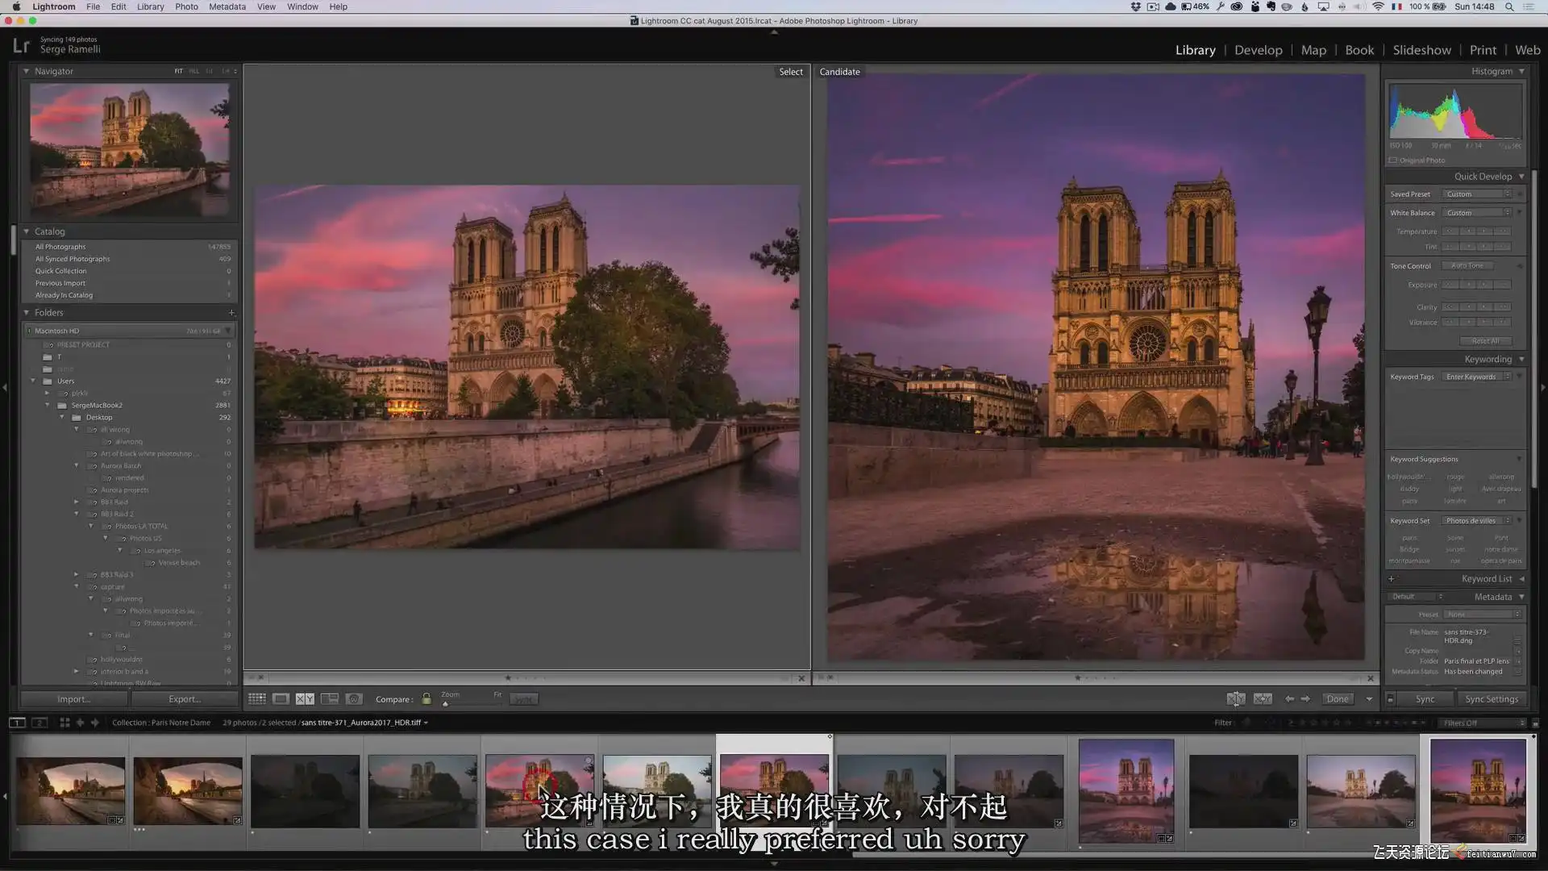Select next photo with right arrow

point(1305,699)
